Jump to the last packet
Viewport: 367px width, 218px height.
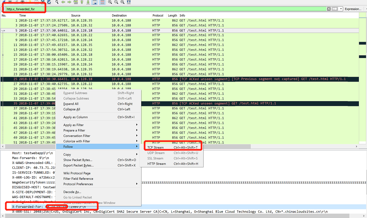click(x=88, y=2)
